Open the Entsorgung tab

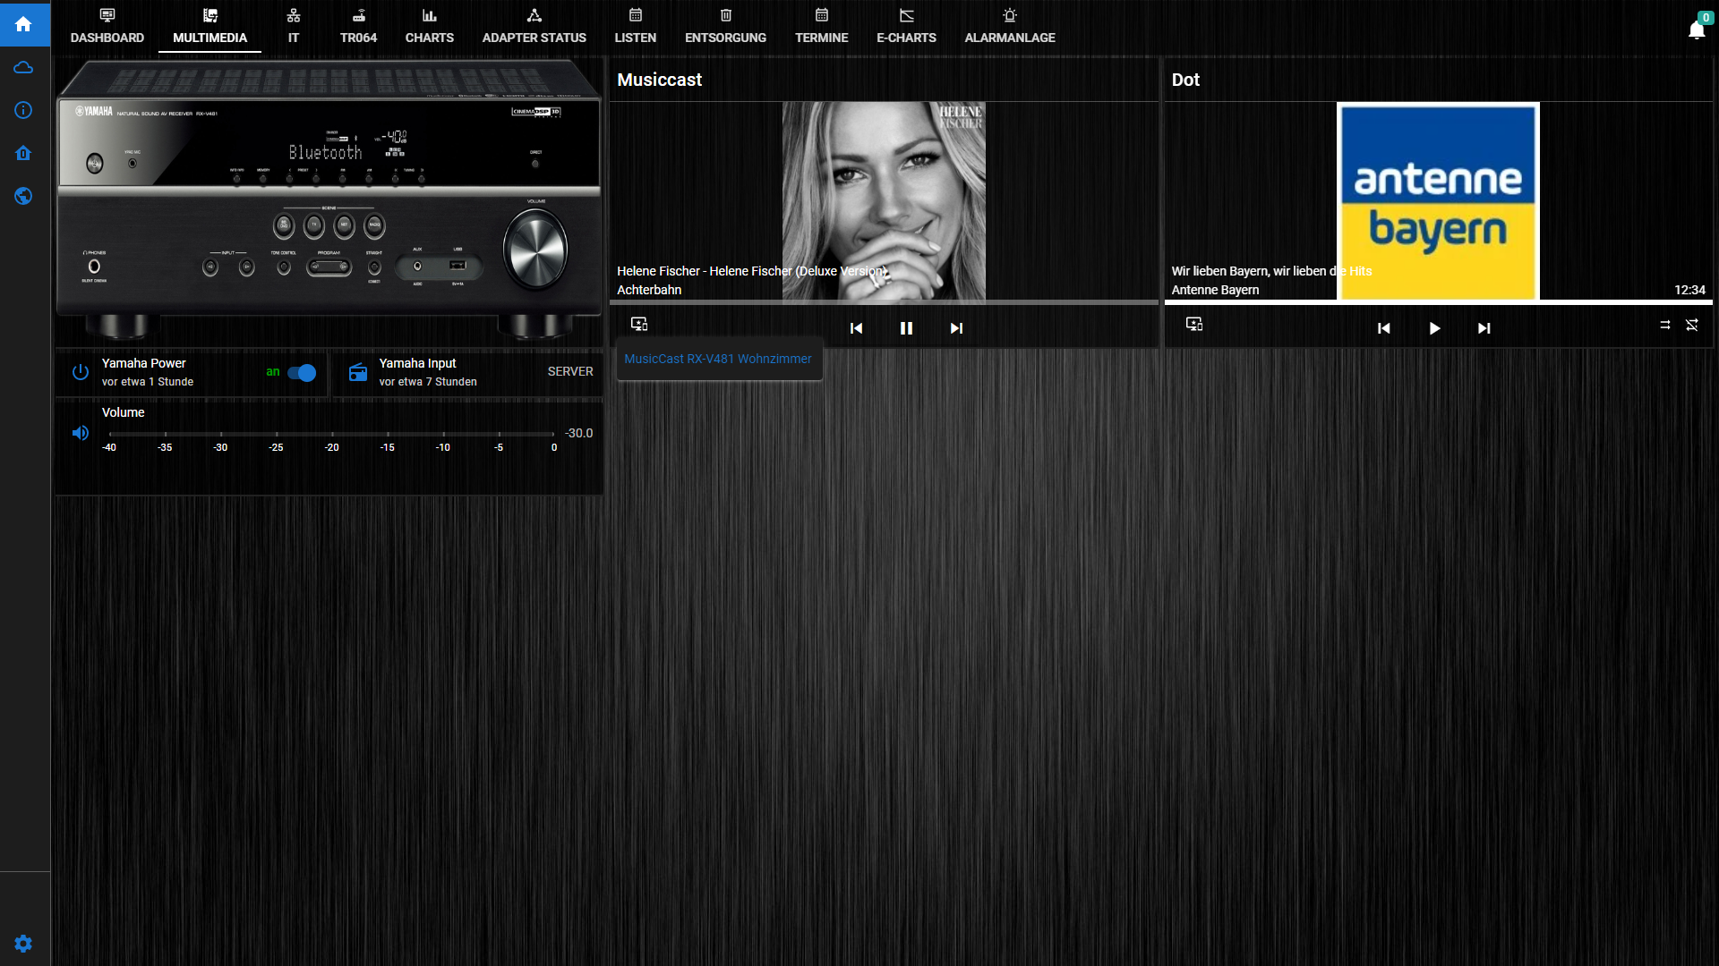(726, 27)
